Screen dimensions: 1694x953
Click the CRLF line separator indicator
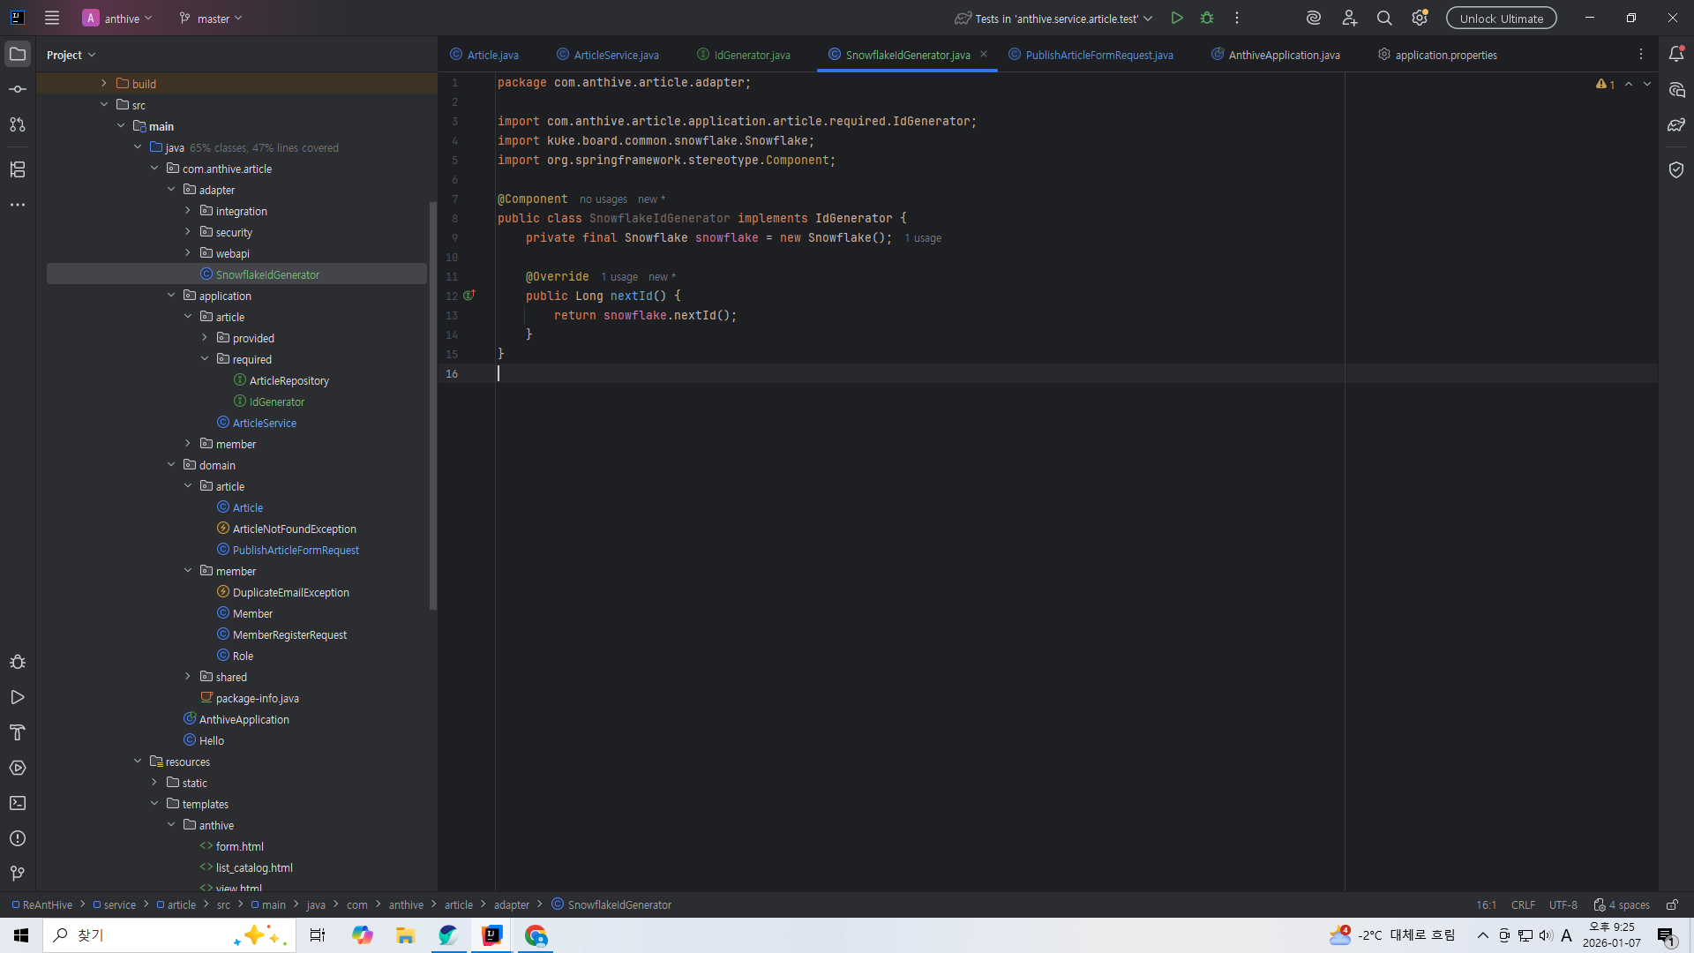coord(1523,904)
